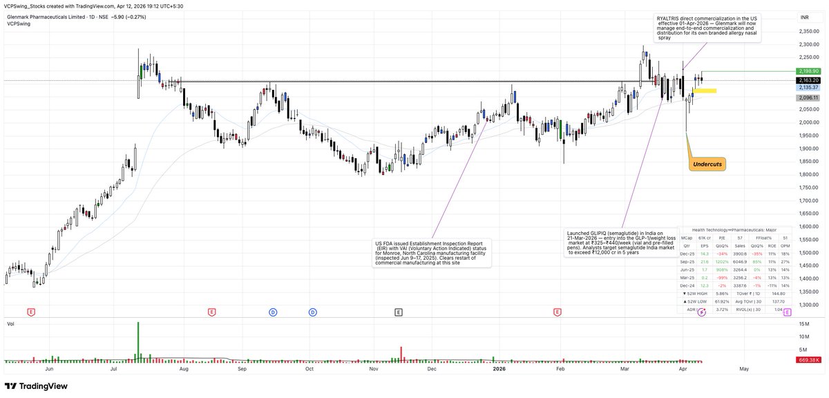Click the Nov label on time axis
This screenshot has height=398, width=829.
374,370
